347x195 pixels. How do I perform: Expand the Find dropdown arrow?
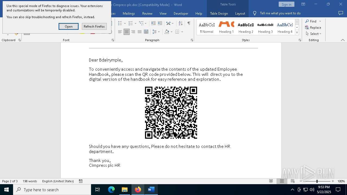(320, 21)
